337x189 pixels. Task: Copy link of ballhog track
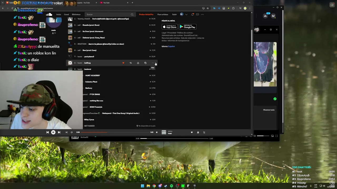(145, 63)
